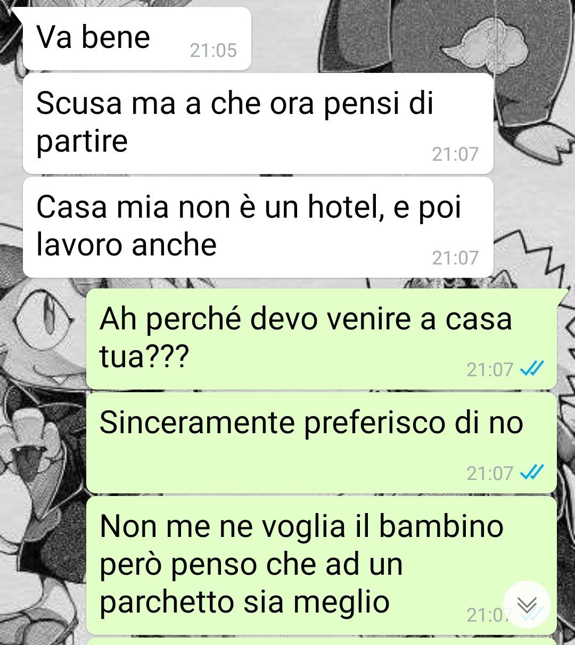575x645 pixels.
Task: Select the 'Non me ne voglia il bambino' message
Action: coord(322,565)
